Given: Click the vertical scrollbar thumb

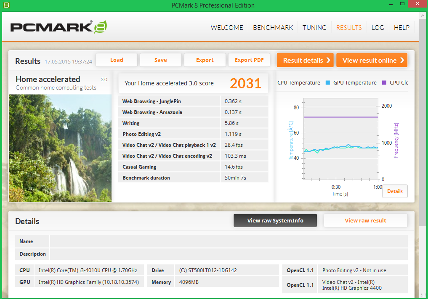Looking at the screenshot, I should click(423, 122).
